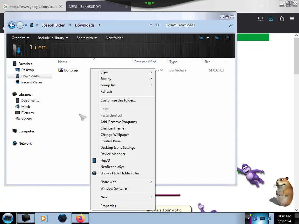The image size is (299, 224).
Task: Open Recent Places in the navigation pane
Action: (x=32, y=82)
